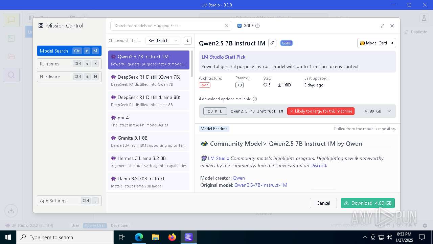Viewport: 433px width, 244px height.
Task: Reverse the sort order arrow button
Action: [188, 41]
